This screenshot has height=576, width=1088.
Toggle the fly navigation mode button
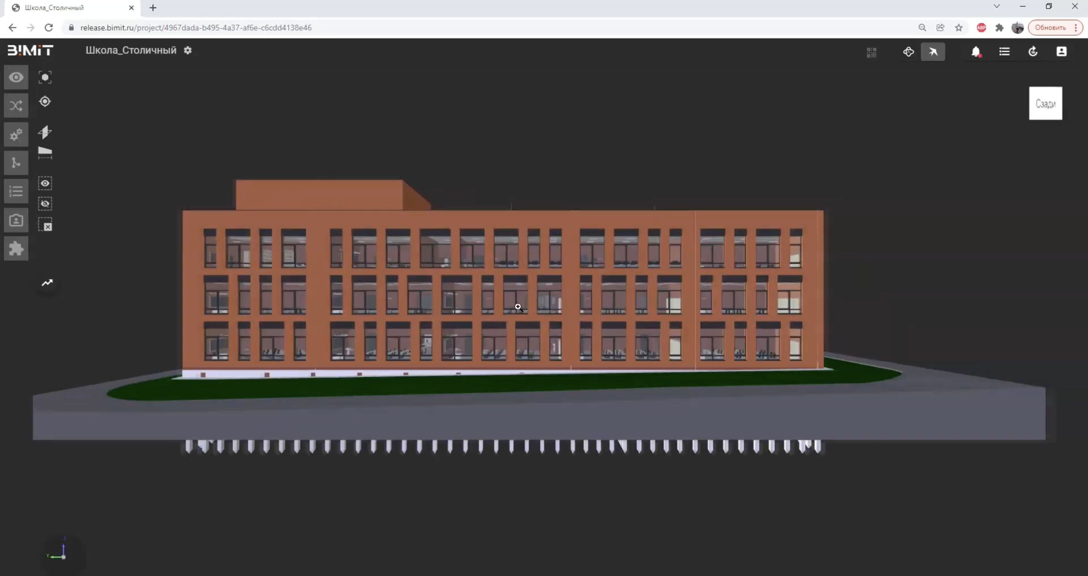pos(933,52)
